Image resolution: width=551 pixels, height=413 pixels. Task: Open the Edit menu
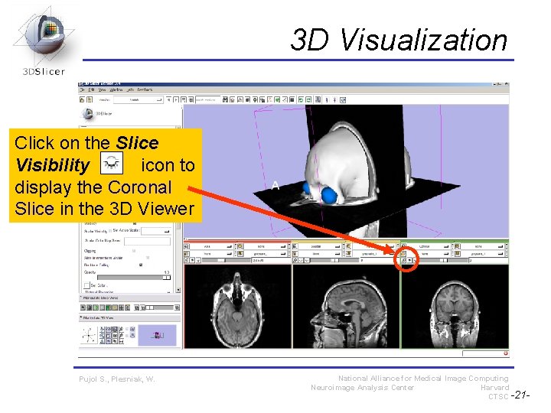(x=91, y=90)
